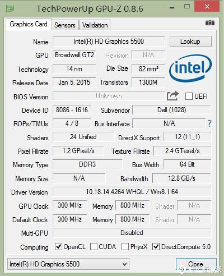Toggle the OpenCL checkbox

pos(58,246)
